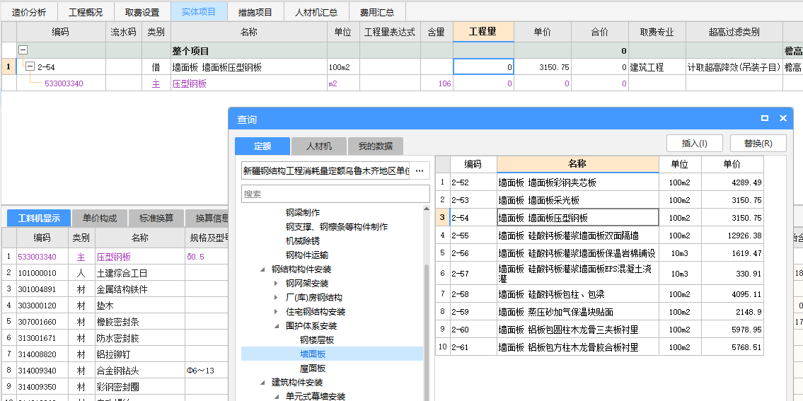803x401 pixels.
Task: Click the tree scrollbar up arrow
Action: [427, 209]
